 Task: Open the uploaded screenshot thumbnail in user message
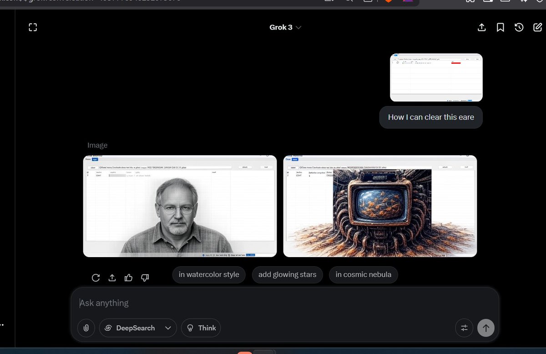pyautogui.click(x=436, y=77)
